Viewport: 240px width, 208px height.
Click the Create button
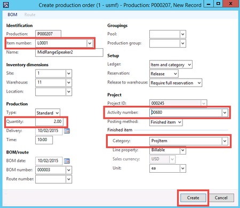tap(193, 198)
